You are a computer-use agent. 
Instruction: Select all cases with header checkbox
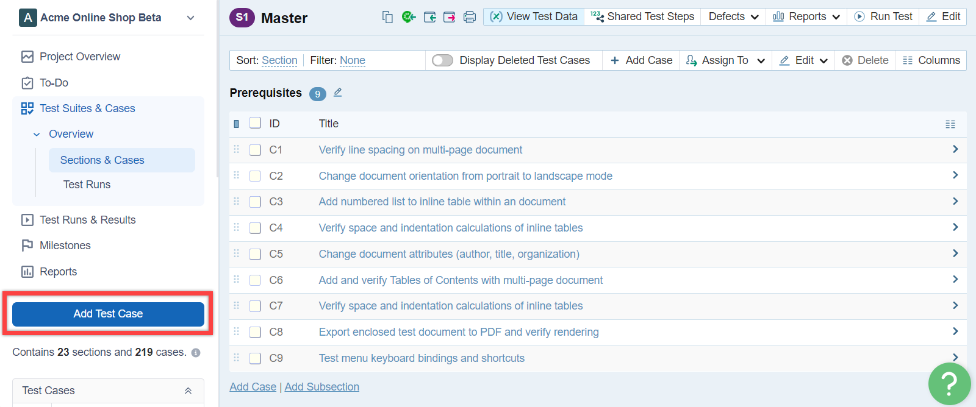(256, 123)
